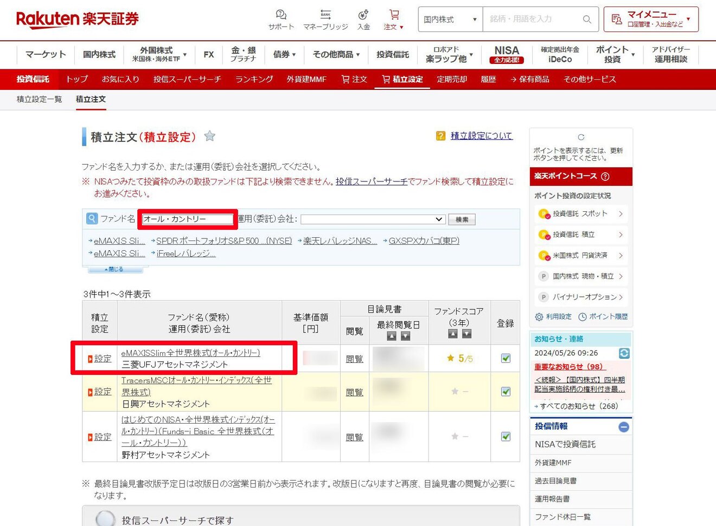Click the points refresh circle icon
Image resolution: width=716 pixels, height=526 pixels.
click(581, 137)
